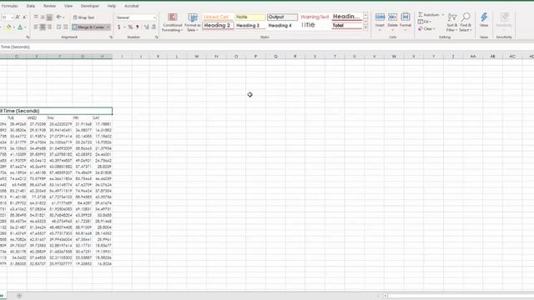Image resolution: width=534 pixels, height=300 pixels.
Task: Open the Help ribbon tab
Action: point(112,6)
